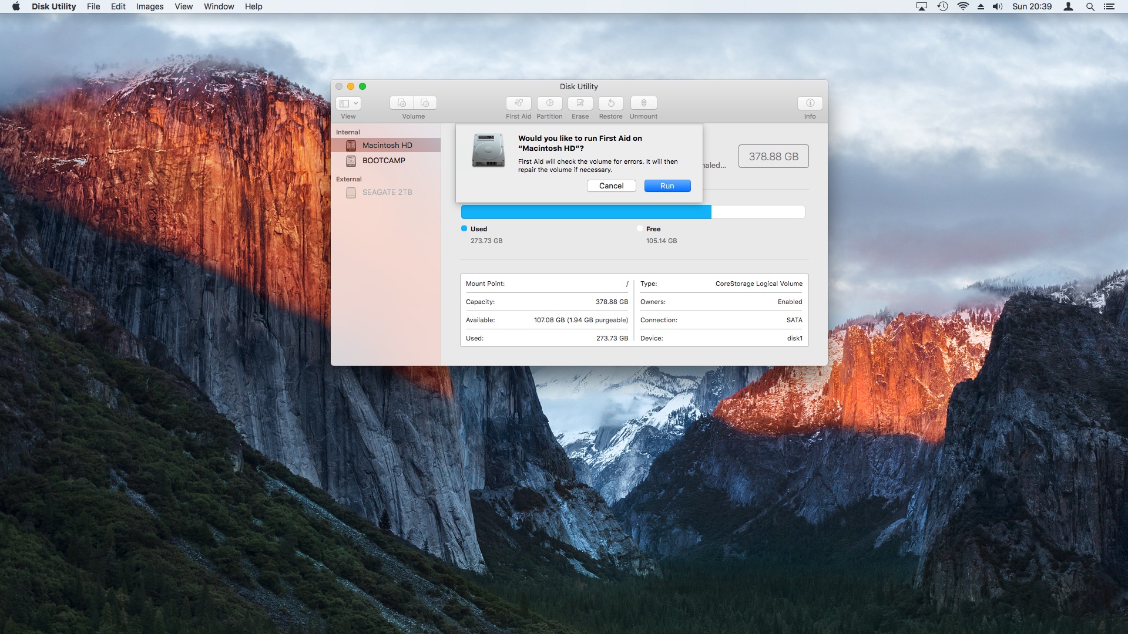This screenshot has height=634, width=1128.
Task: Click the Erase toolbar icon
Action: 580,103
